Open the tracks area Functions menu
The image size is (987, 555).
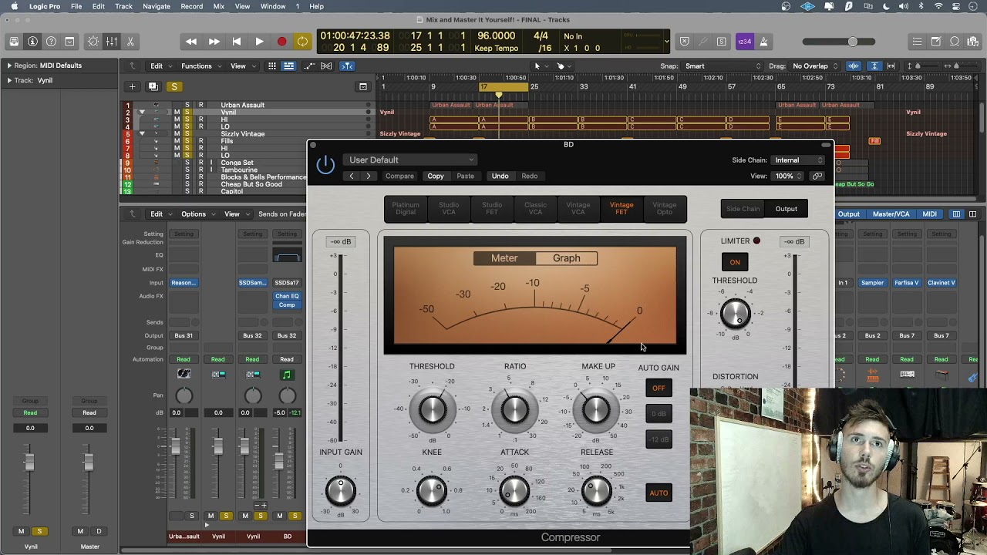pos(200,66)
